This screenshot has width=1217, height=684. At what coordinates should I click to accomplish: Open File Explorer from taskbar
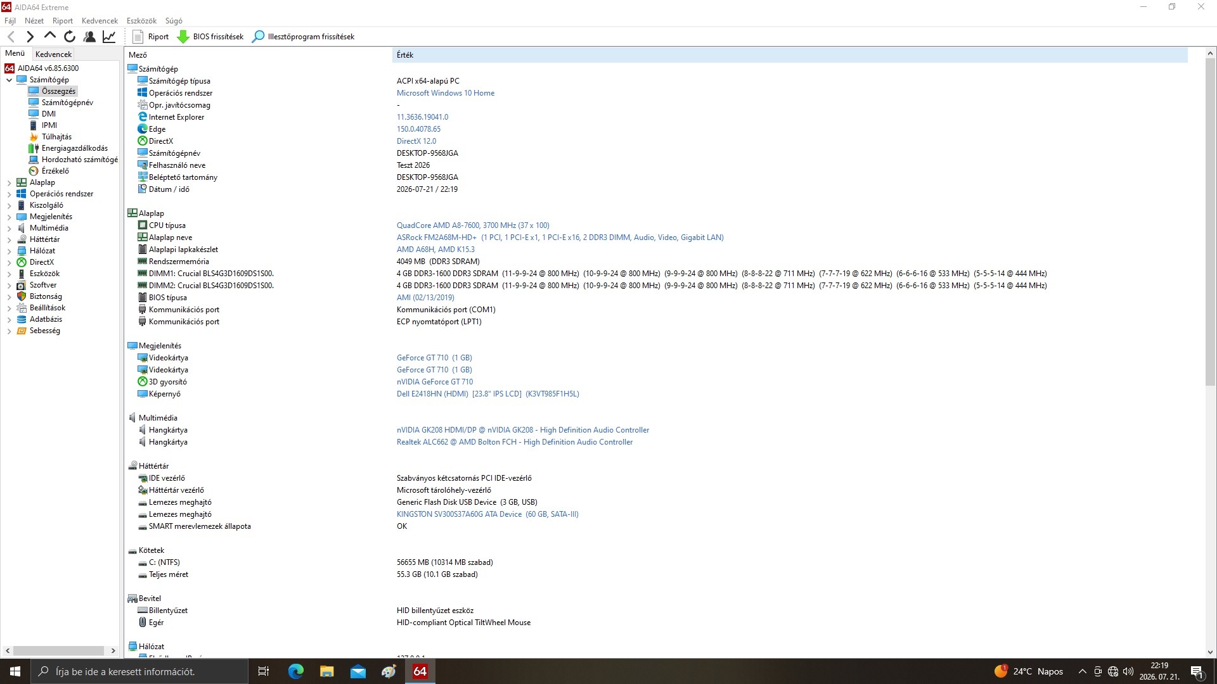coord(326,671)
